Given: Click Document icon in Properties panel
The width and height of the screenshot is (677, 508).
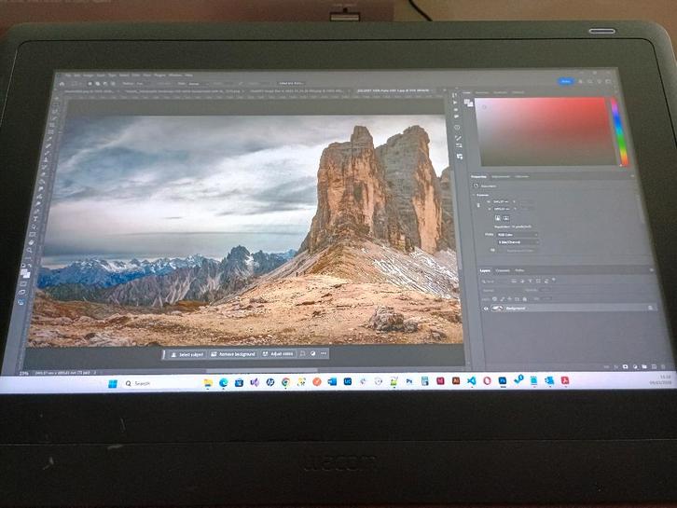Looking at the screenshot, I should tap(476, 186).
